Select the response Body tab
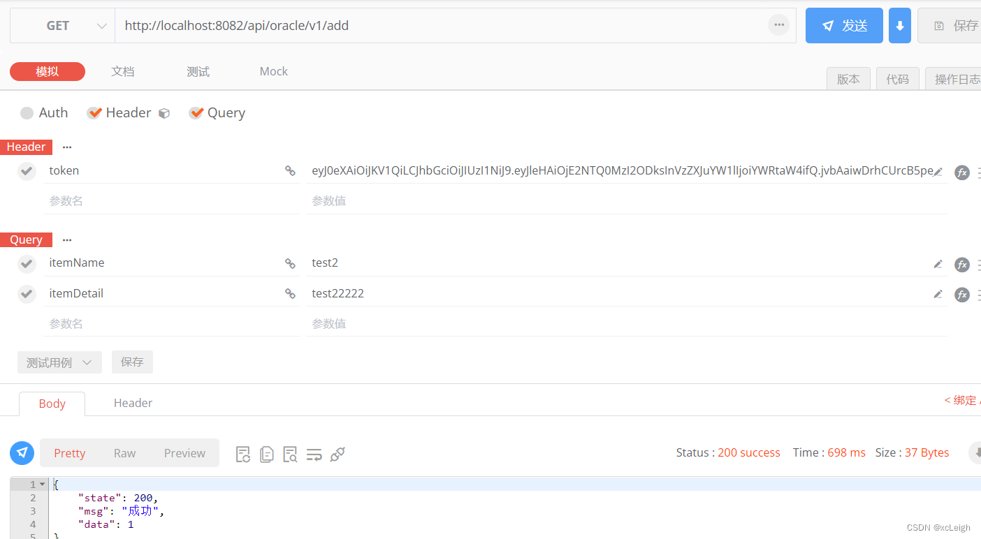Screen dimensions: 981x539 click(x=52, y=404)
